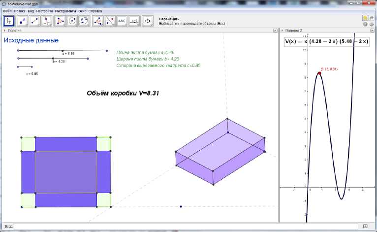The image size is (377, 232).
Task: Activate the Circle with center tool
Action: coord(72,21)
